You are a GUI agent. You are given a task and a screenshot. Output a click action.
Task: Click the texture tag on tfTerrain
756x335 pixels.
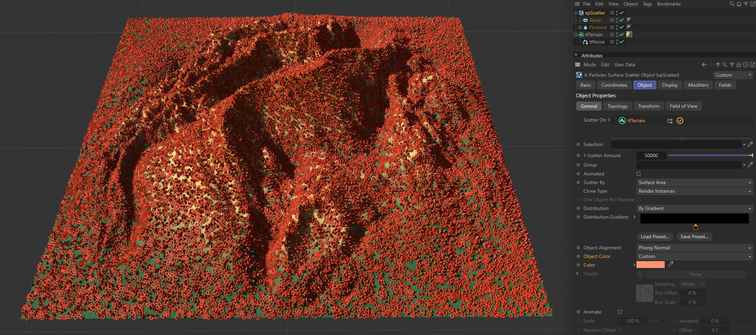(629, 34)
